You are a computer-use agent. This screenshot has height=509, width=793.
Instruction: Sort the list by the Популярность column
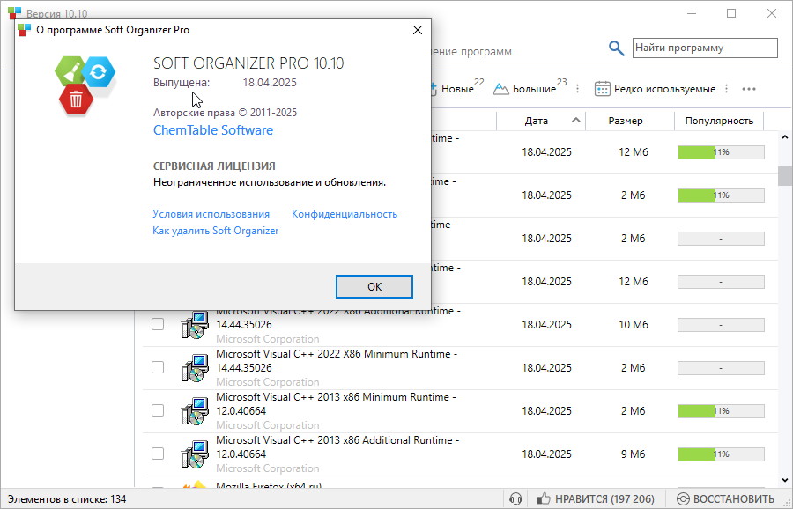719,121
